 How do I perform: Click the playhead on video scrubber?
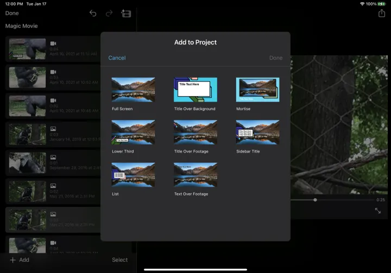click(315, 200)
